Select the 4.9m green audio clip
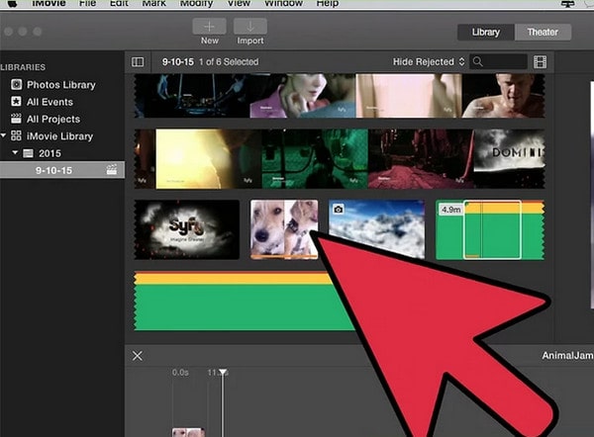Image resolution: width=594 pixels, height=437 pixels. tap(490, 230)
